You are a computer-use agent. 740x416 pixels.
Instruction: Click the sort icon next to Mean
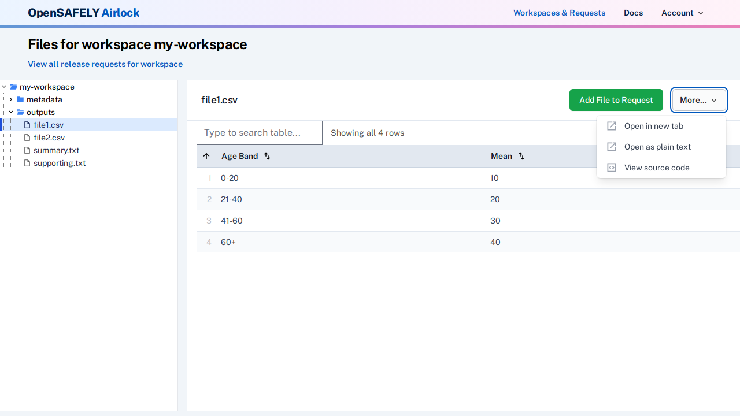pyautogui.click(x=521, y=156)
